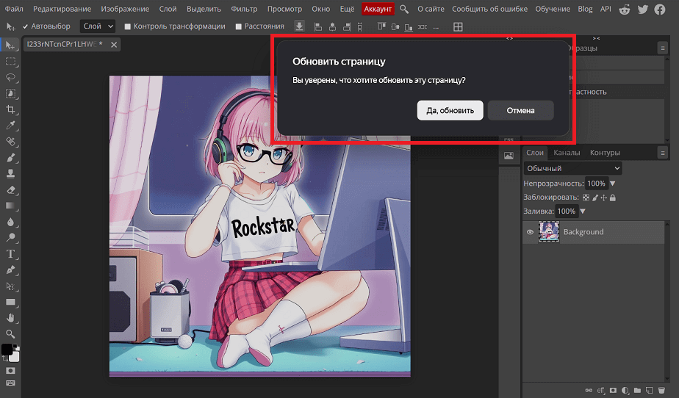
Task: Confirm with Да, обновить button
Action: pyautogui.click(x=450, y=111)
